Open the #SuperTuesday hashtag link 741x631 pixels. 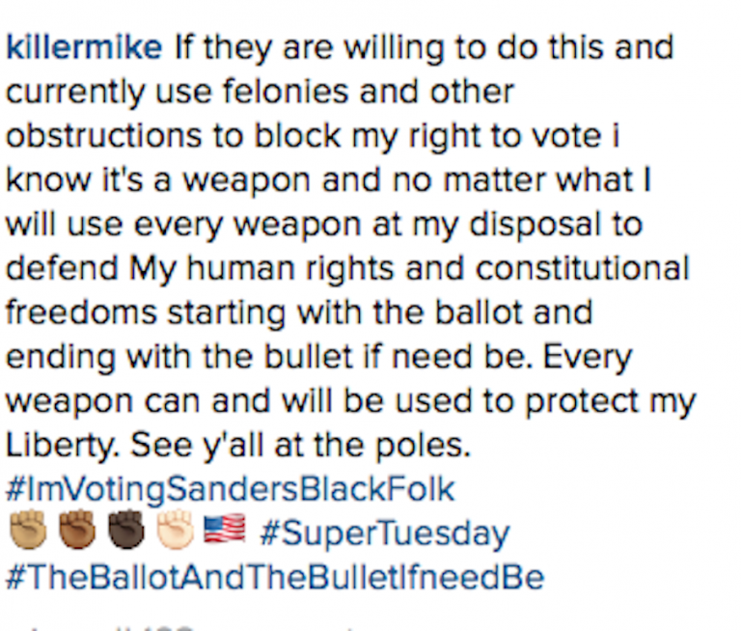383,533
